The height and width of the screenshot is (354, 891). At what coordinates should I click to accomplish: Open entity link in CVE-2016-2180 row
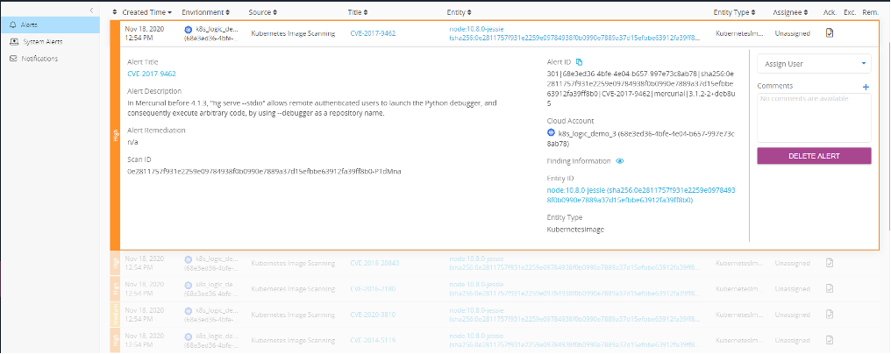point(574,288)
